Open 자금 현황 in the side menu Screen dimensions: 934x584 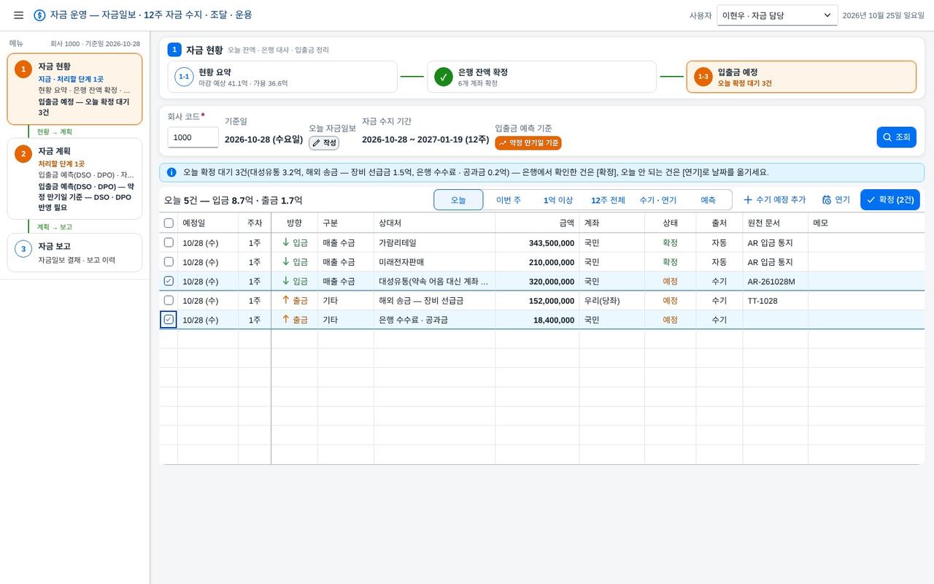74,89
